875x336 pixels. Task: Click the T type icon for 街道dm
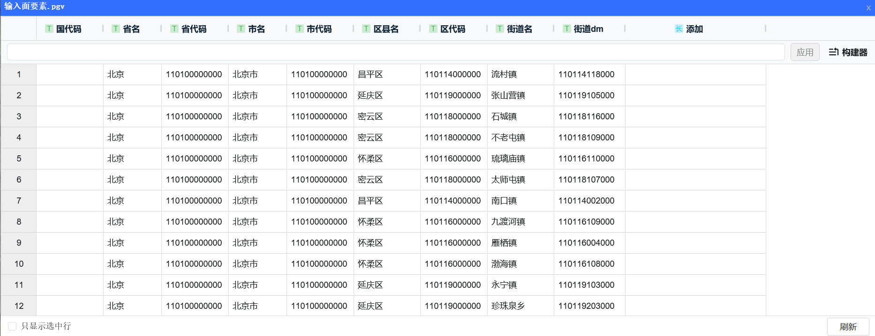click(566, 29)
